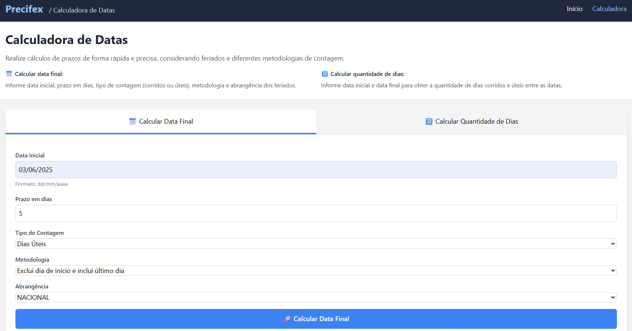Click the chevron arrow of Tipo de Contagem
632x331 pixels.
click(613, 244)
